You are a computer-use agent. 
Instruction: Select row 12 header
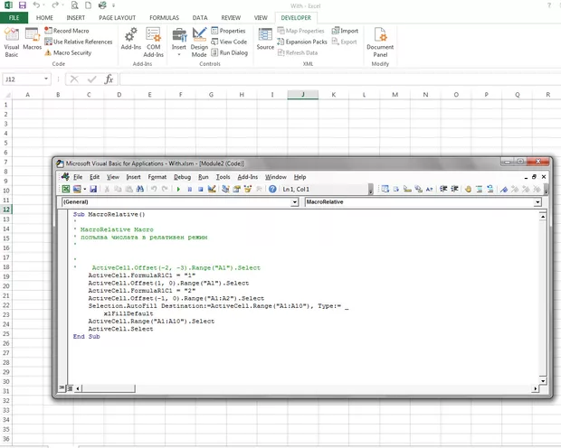(6, 210)
